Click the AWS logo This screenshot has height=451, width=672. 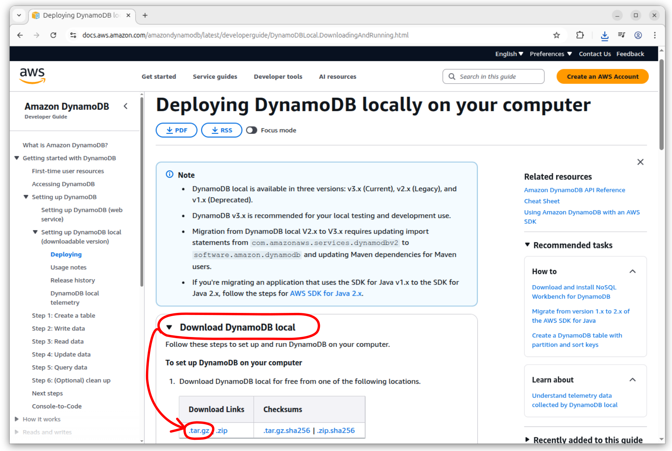tap(32, 76)
